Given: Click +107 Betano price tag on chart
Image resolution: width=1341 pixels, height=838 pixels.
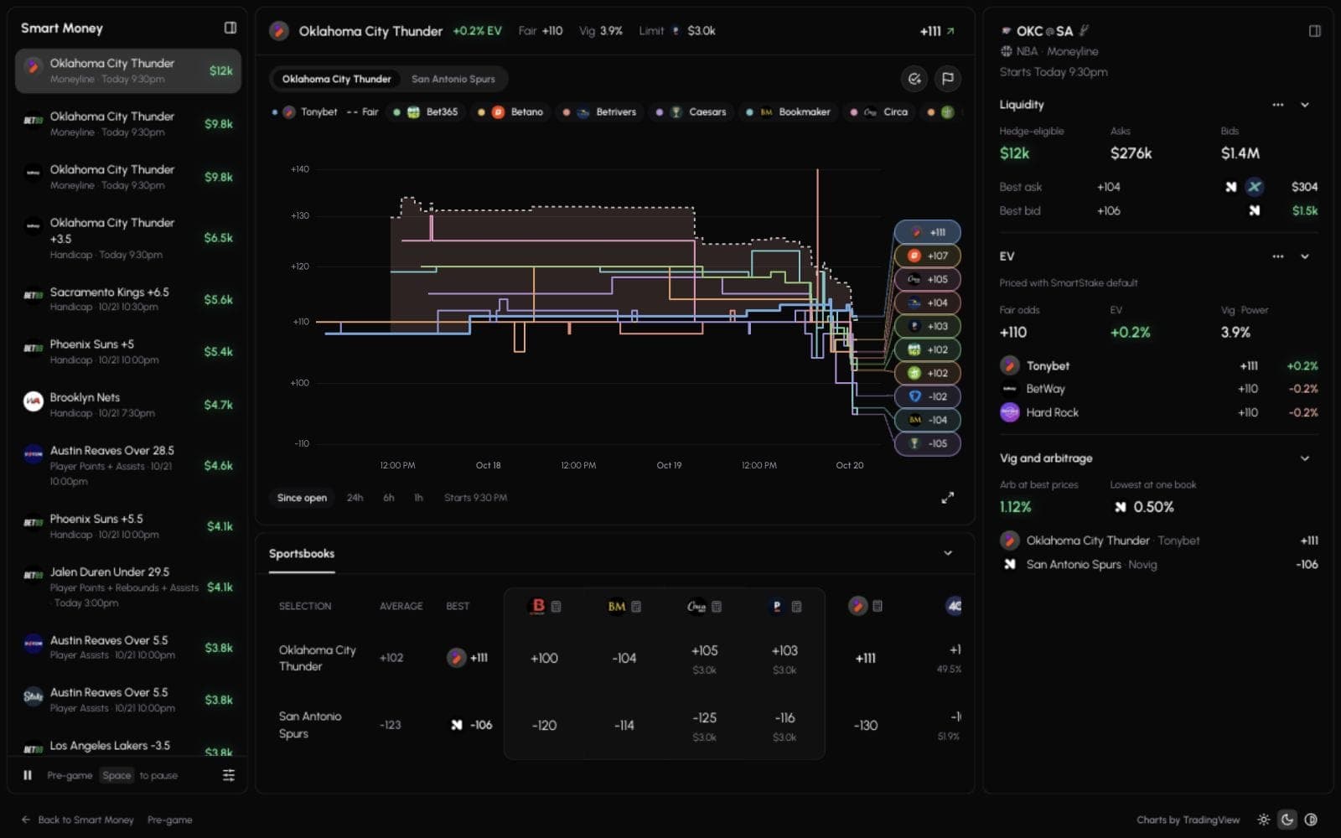Looking at the screenshot, I should [x=927, y=256].
